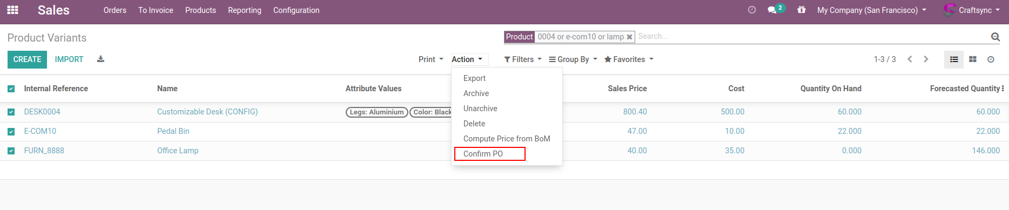The image size is (1009, 210).
Task: Download the import template via the download icon
Action: (x=100, y=59)
